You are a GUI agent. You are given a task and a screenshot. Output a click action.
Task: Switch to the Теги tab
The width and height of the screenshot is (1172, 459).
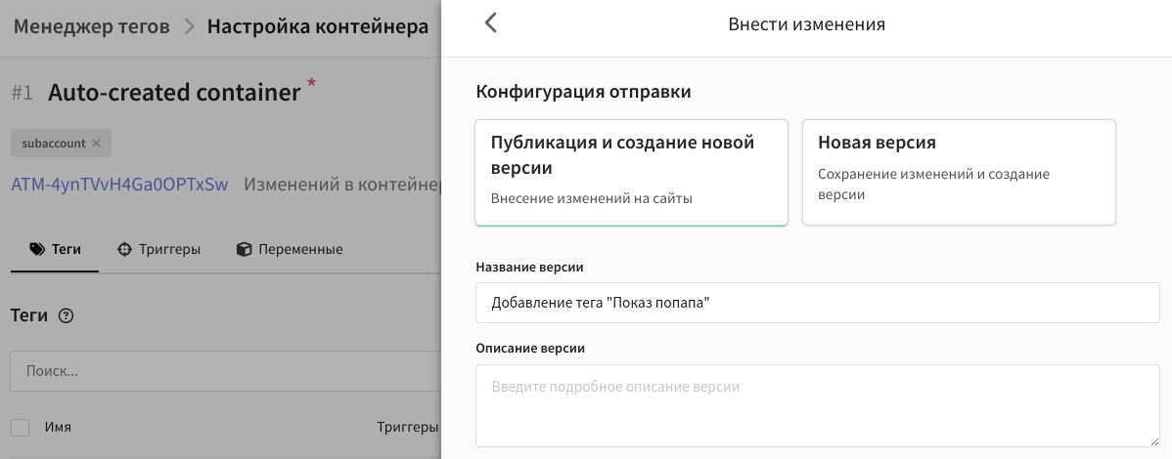tap(55, 249)
